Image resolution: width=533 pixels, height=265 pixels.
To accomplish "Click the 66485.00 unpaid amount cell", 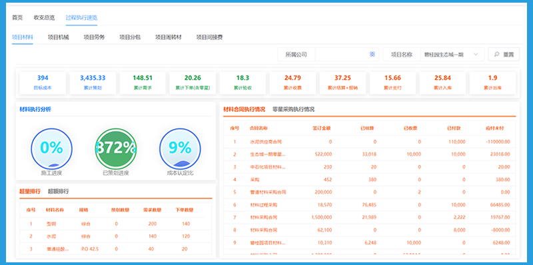I will tap(500, 205).
